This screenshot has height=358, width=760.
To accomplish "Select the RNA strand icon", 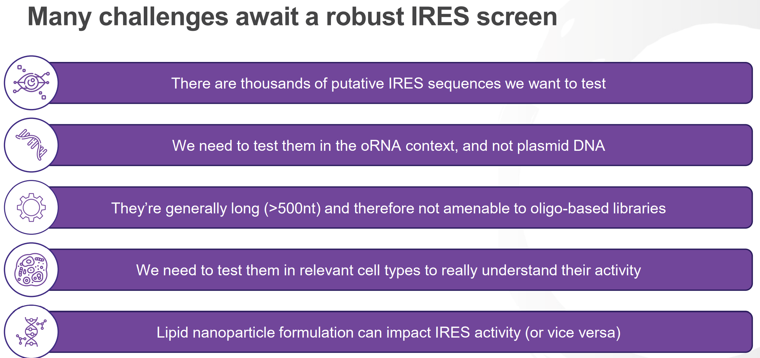I will pos(31,145).
